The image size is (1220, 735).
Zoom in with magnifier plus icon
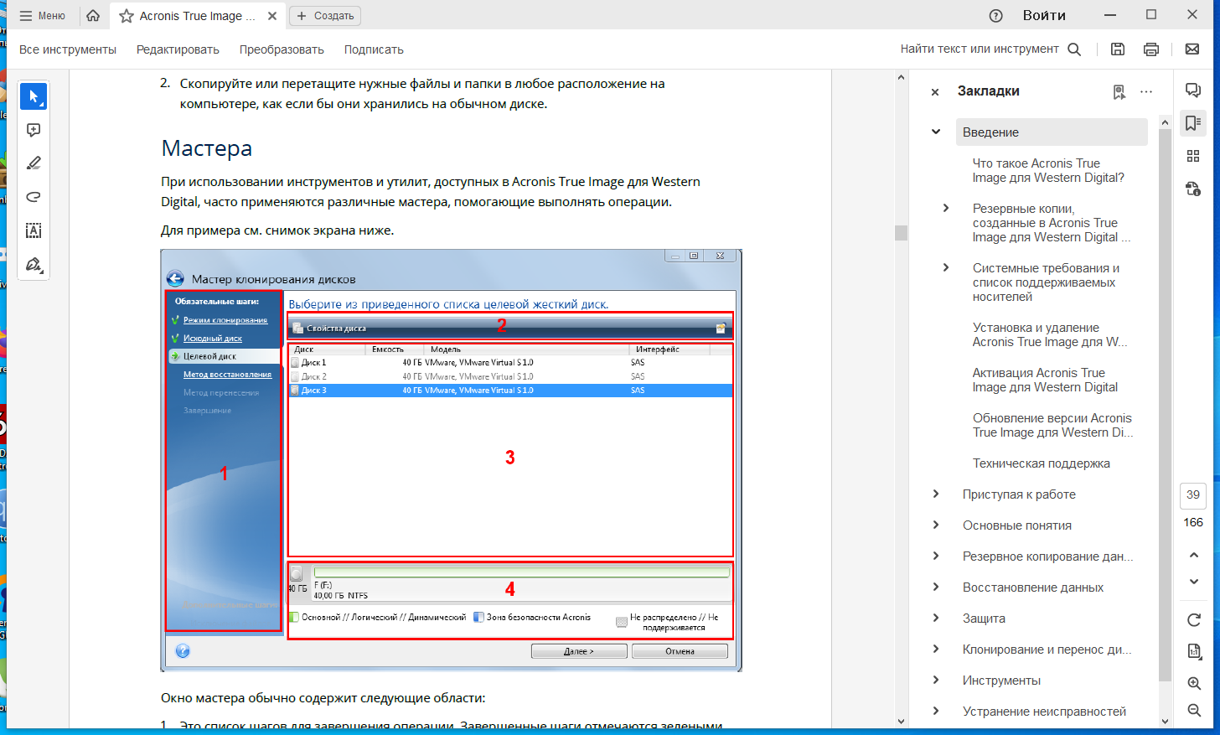click(1194, 683)
